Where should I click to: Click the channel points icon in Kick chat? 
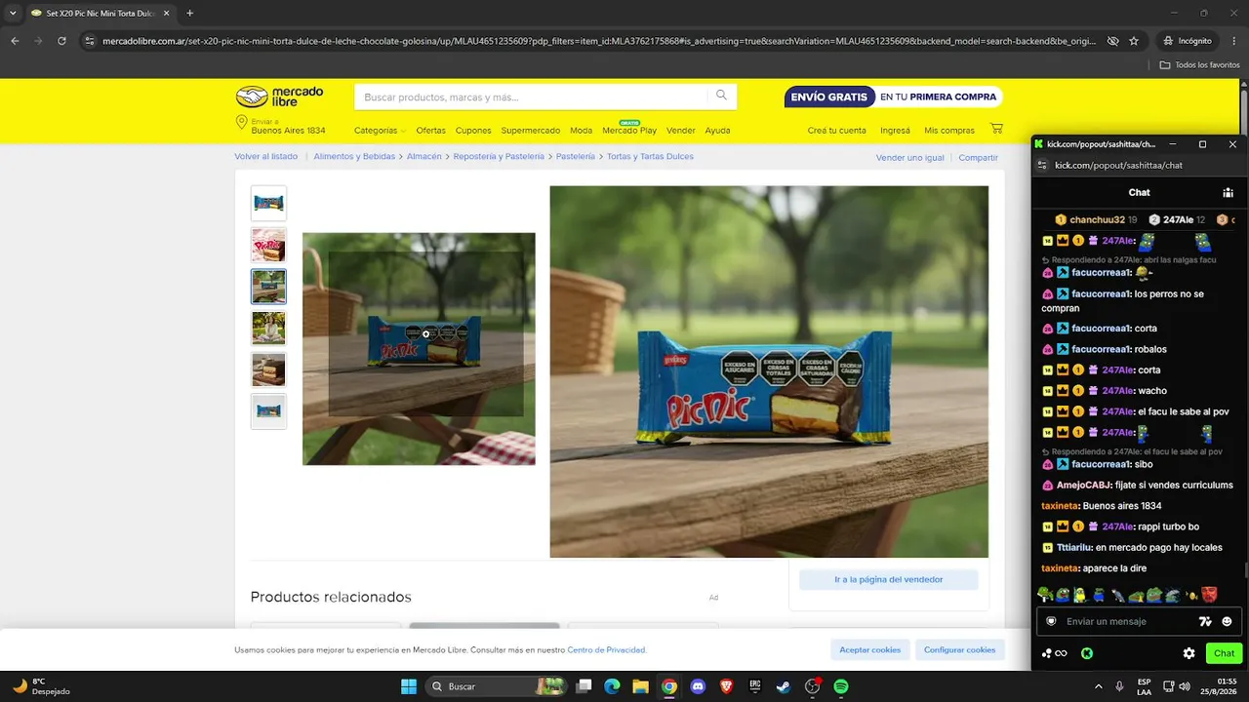tap(1054, 653)
